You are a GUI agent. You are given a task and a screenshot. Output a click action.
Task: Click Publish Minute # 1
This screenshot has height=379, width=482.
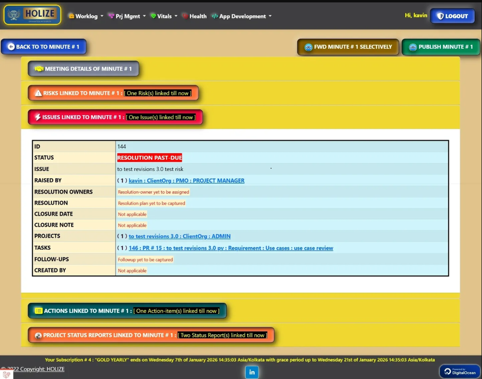[x=441, y=47]
